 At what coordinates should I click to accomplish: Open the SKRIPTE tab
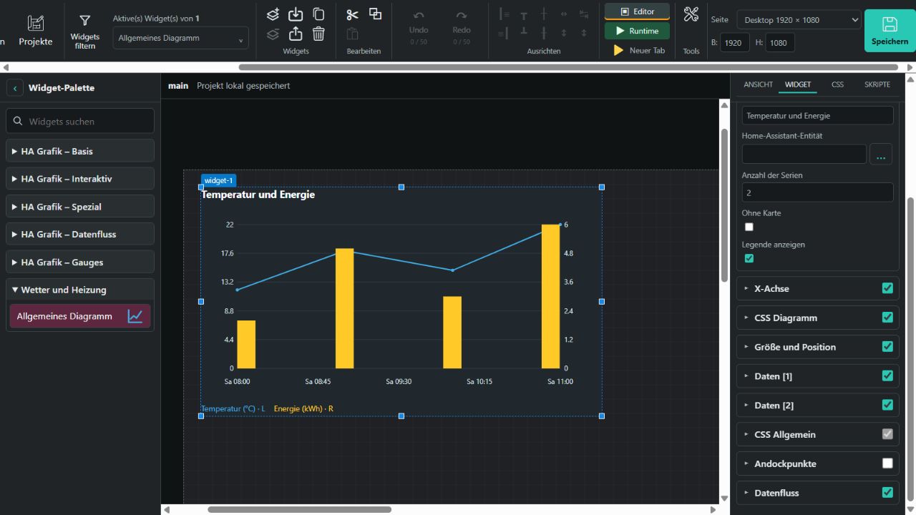click(x=877, y=84)
